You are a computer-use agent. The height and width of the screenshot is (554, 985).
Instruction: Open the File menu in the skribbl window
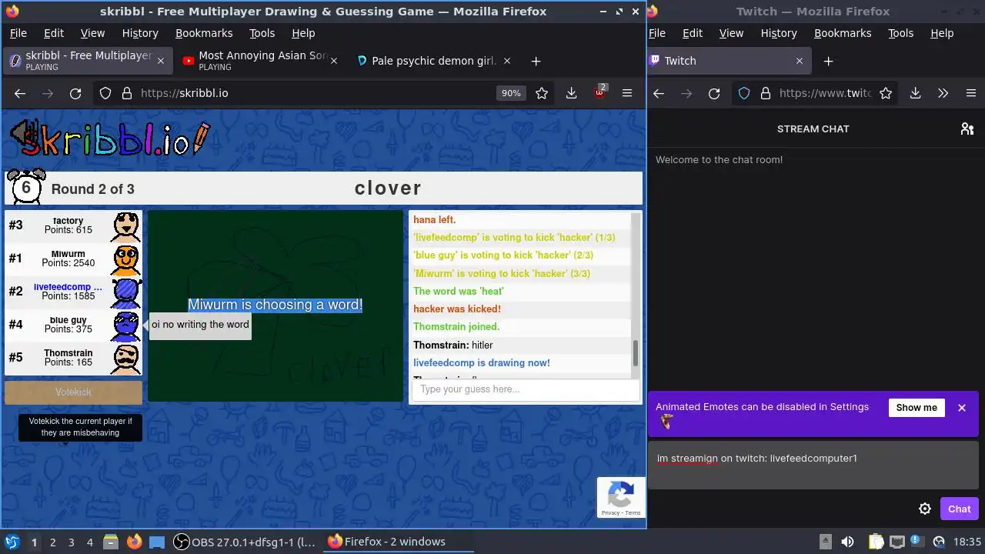18,33
